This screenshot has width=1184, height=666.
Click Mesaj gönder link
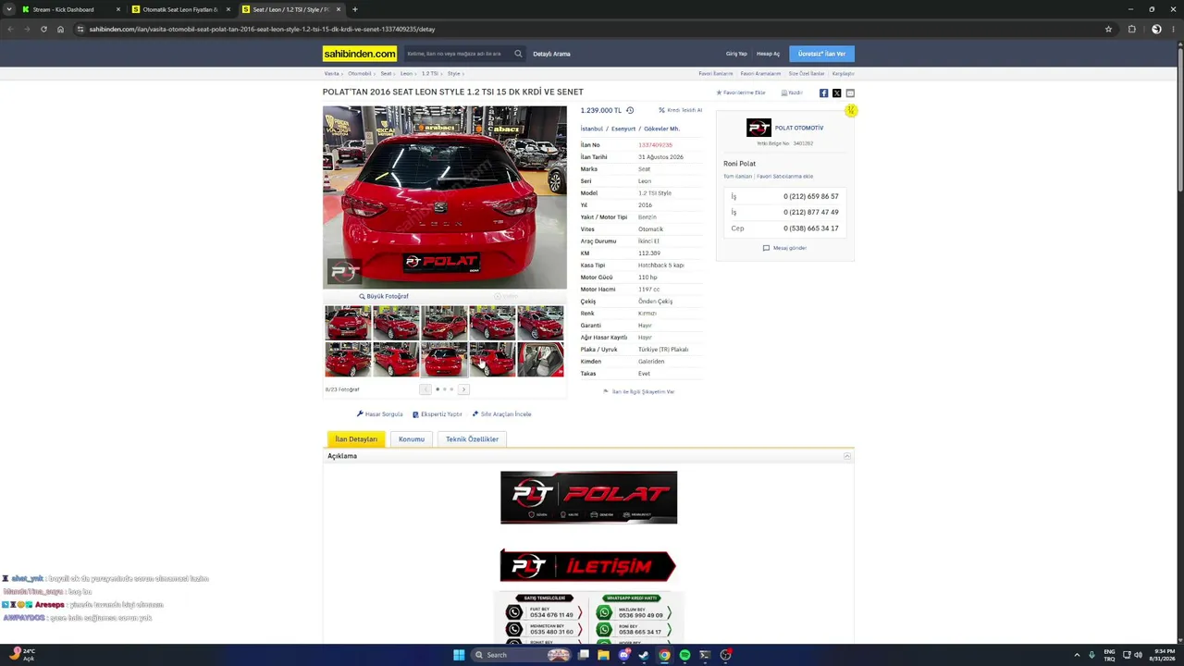point(784,248)
